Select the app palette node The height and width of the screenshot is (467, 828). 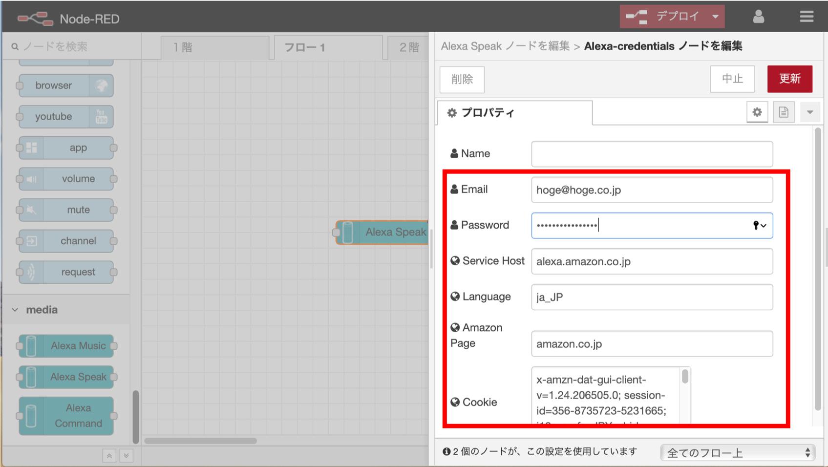click(x=66, y=148)
